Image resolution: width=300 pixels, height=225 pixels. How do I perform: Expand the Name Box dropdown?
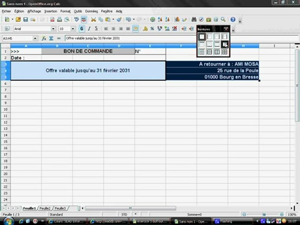coord(35,38)
